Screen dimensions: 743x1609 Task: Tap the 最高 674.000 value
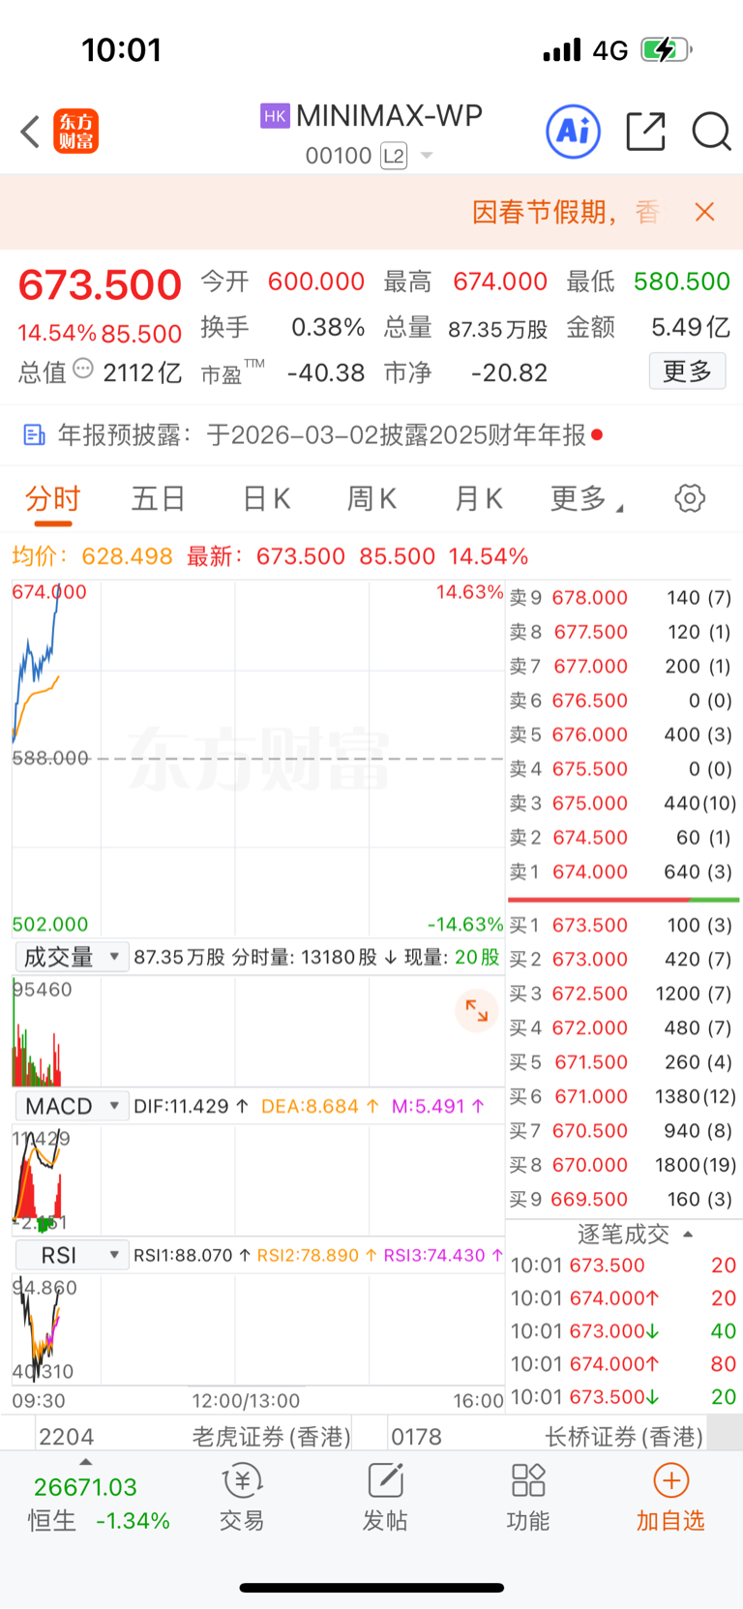[x=500, y=282]
